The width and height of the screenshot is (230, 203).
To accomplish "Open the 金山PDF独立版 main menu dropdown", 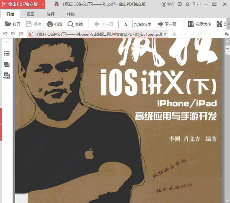I will click(43, 4).
